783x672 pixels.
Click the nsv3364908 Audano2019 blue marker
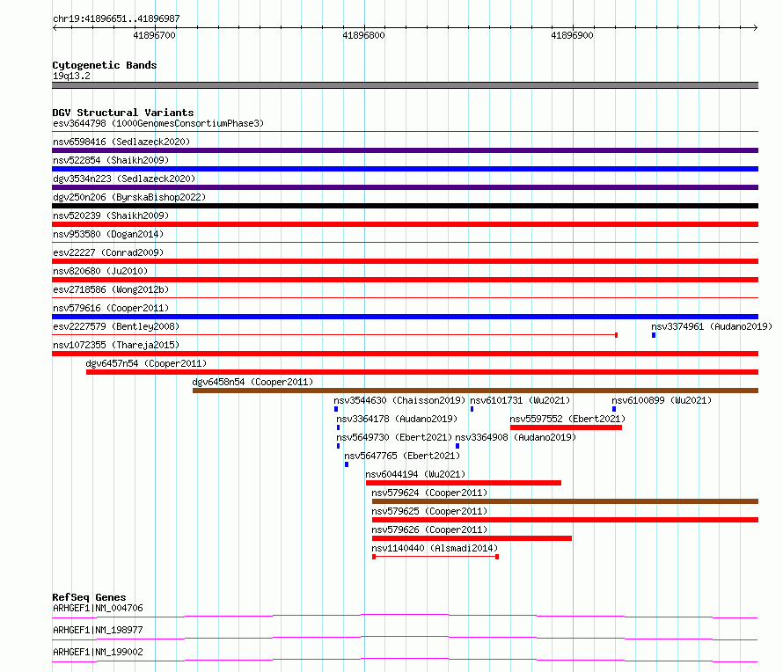point(457,446)
